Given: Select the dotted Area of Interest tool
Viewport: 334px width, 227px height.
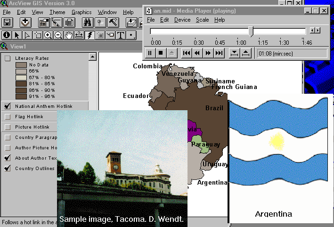Looking at the screenshot, I should point(100,35).
